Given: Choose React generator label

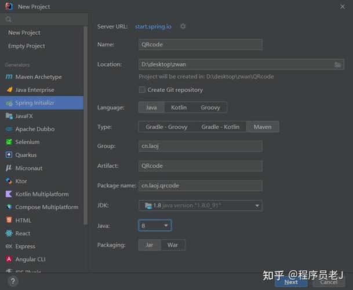Looking at the screenshot, I should (23, 233).
